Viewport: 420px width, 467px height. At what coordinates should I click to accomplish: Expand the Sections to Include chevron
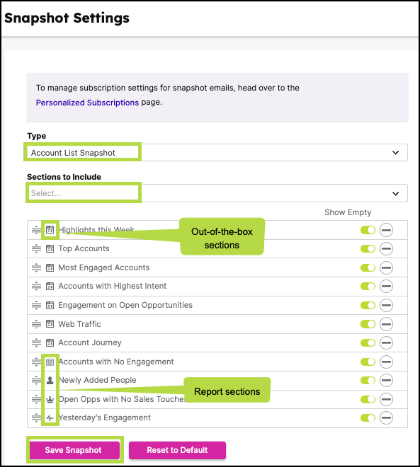(395, 193)
